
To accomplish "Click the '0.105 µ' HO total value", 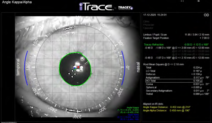I will coord(198,81).
